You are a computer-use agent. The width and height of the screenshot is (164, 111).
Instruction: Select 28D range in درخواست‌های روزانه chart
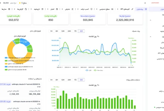(81, 80)
